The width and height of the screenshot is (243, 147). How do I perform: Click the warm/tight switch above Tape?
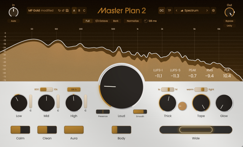pyautogui.click(x=201, y=90)
